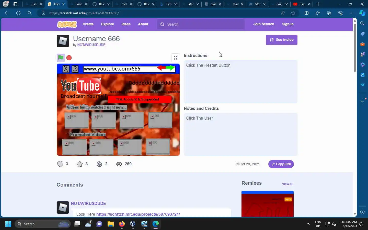The width and height of the screenshot is (368, 230).
Task: Open Firefox from the taskbar
Action: 122,224
